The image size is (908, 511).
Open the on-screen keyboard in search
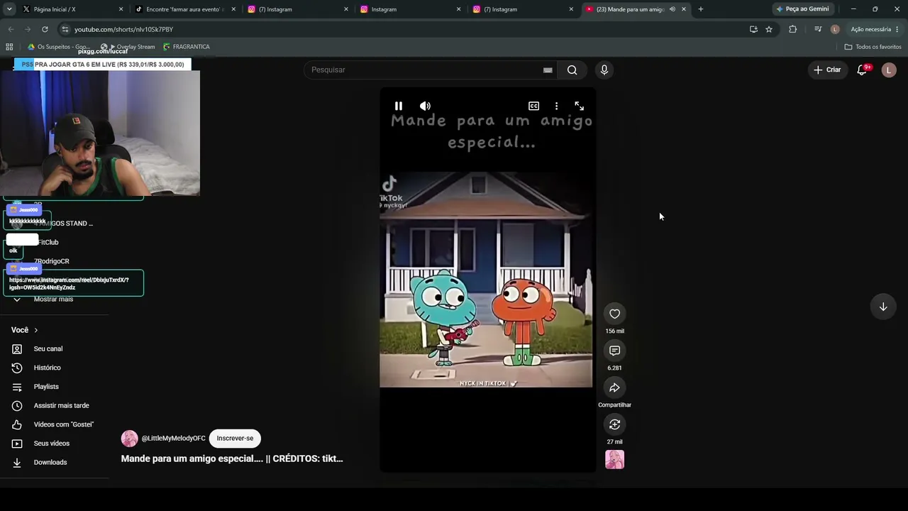(x=548, y=70)
